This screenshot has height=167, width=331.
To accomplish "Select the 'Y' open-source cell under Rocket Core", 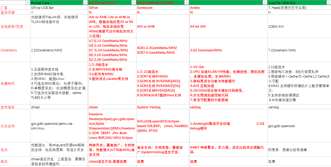I will (59, 12).
